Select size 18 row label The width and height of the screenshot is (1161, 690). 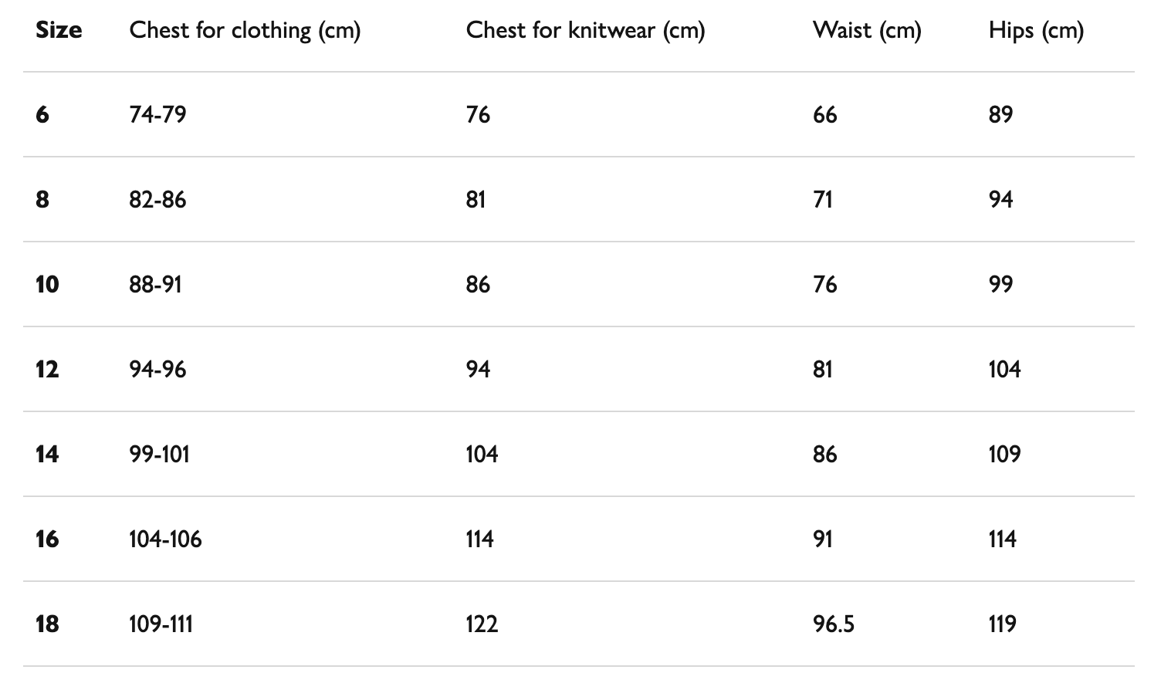(x=47, y=624)
